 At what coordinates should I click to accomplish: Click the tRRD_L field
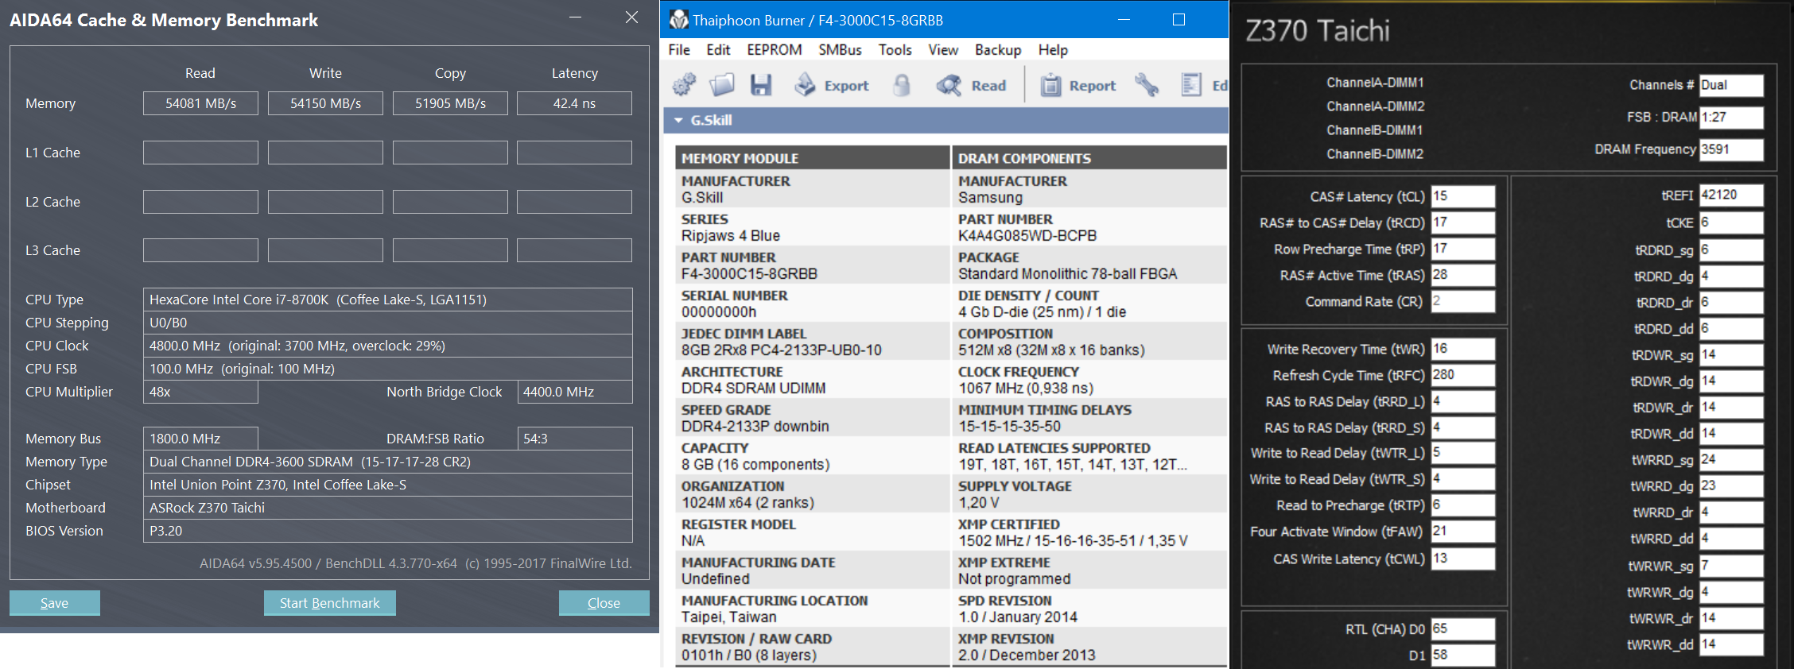[1463, 401]
